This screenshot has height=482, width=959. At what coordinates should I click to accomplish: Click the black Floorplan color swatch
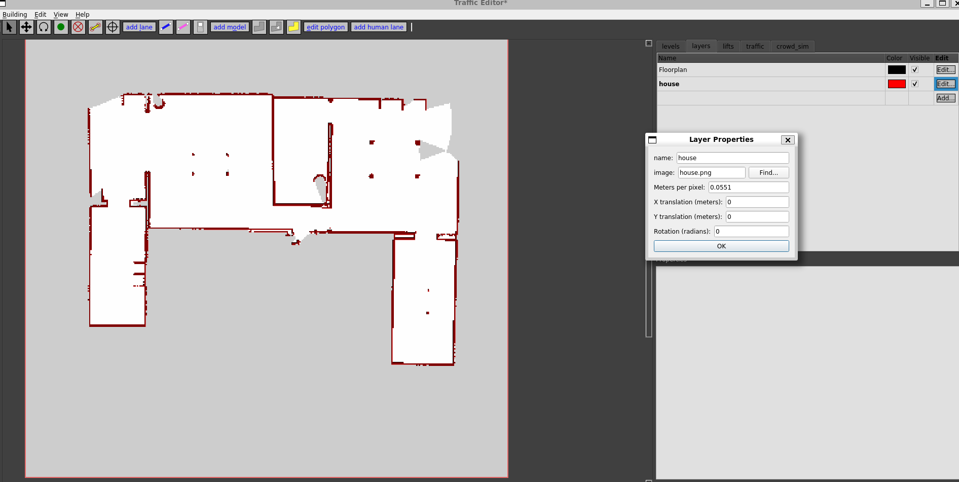(897, 70)
